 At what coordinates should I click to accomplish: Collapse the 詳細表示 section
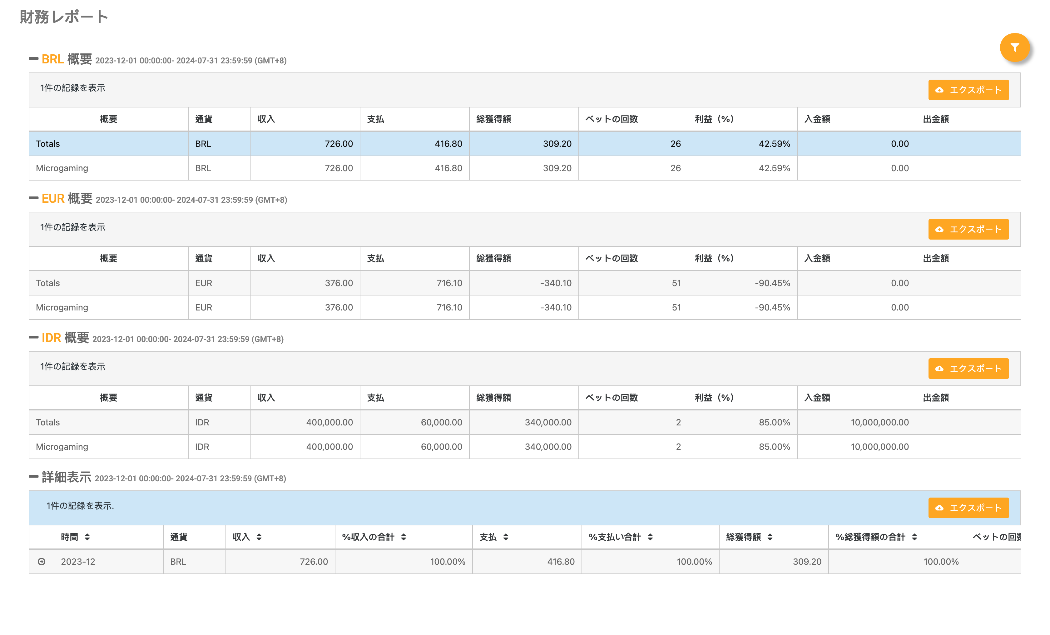33,477
